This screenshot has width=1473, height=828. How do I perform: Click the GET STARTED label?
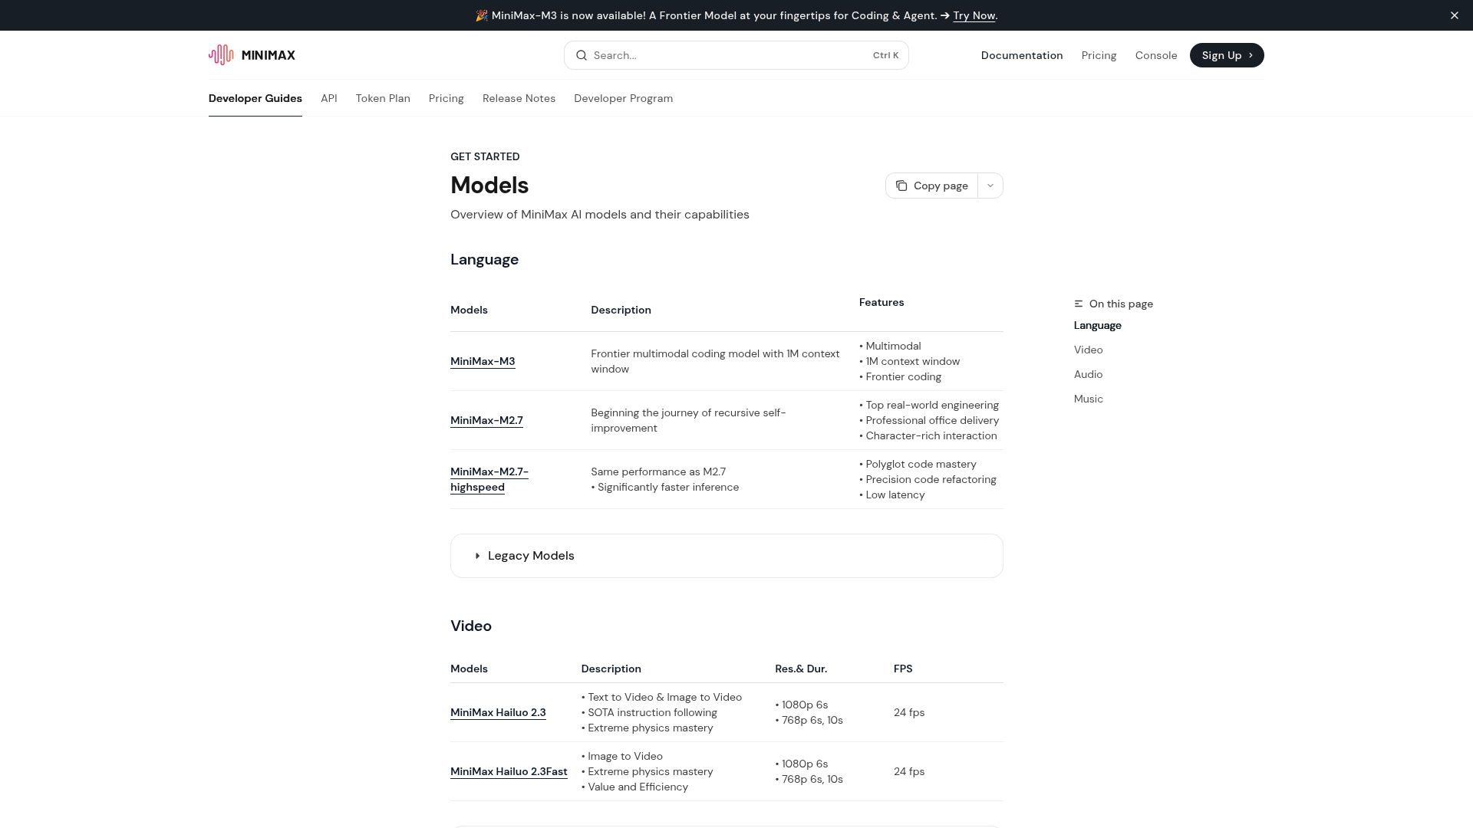click(485, 156)
